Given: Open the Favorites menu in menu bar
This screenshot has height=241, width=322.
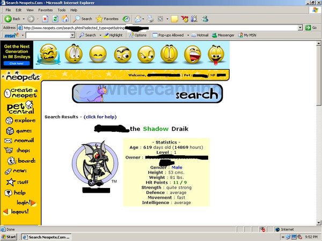Looking at the screenshot, I should click(45, 10).
